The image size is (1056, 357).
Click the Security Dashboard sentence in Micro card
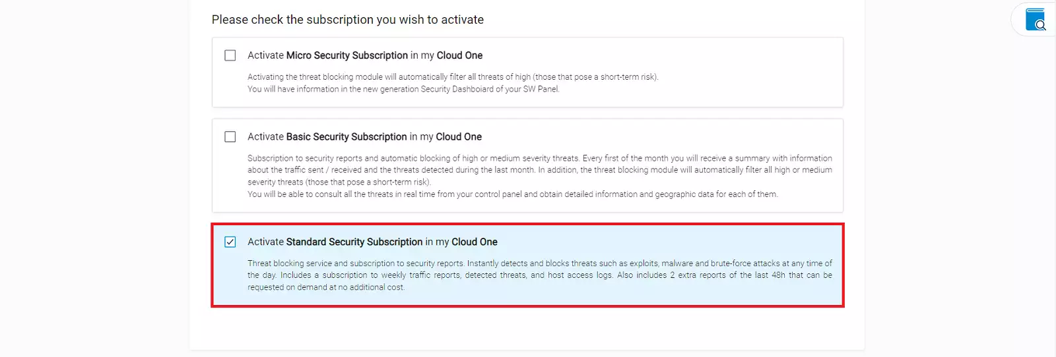pyautogui.click(x=403, y=89)
